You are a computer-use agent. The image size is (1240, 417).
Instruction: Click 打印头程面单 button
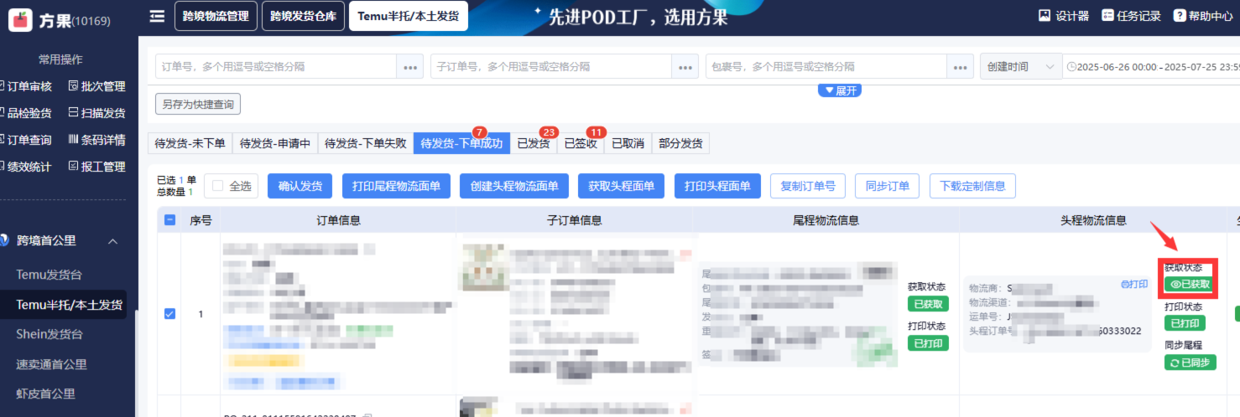(717, 186)
